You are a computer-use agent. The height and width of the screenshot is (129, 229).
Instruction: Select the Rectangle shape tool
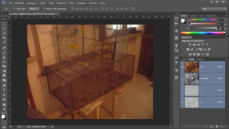[4, 100]
